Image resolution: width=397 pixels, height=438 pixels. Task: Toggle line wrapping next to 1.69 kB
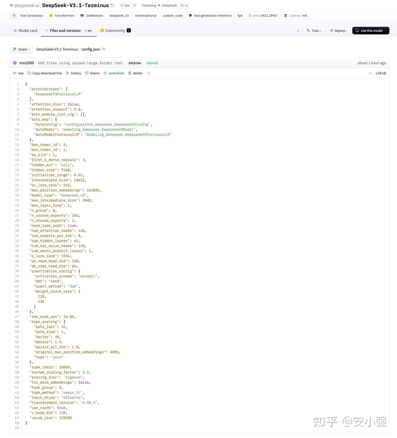coord(370,73)
